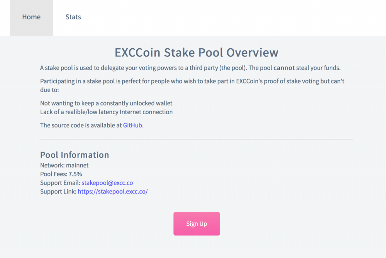Follow the GitHub source code link
Viewport: 386px width, 258px height.
[x=132, y=125]
